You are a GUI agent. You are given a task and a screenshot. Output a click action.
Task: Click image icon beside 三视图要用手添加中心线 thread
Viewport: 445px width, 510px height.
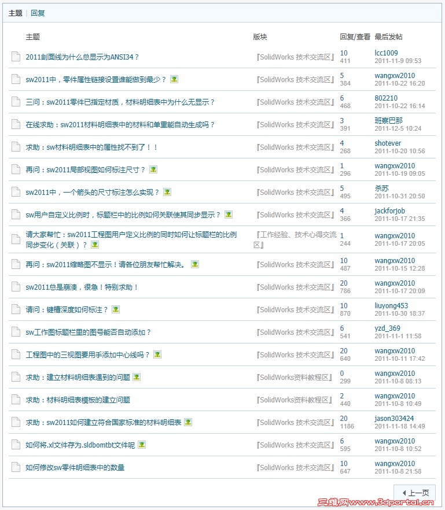point(157,354)
